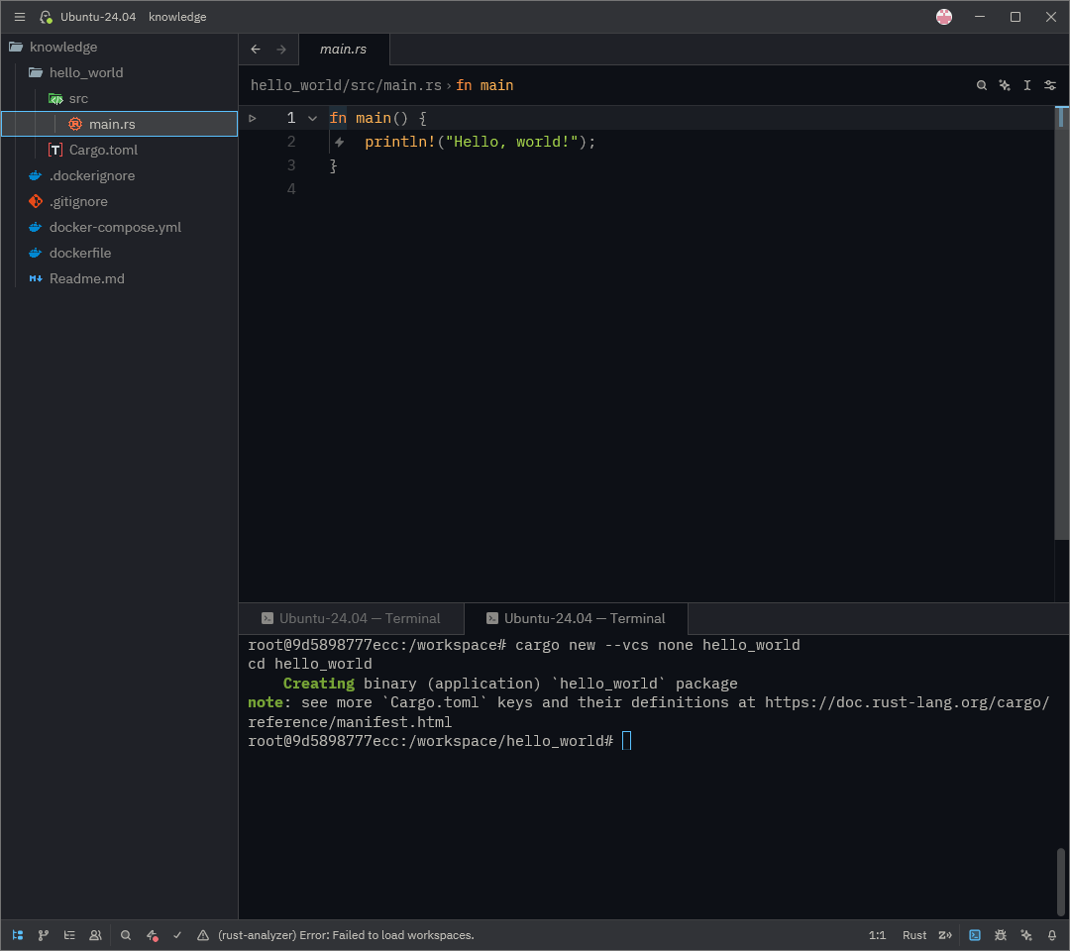The width and height of the screenshot is (1070, 951).
Task: Click the fn main breadcrumb symbol
Action: pos(484,85)
